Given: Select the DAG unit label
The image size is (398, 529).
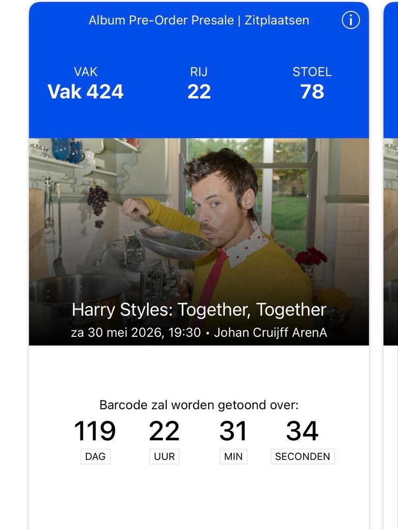Looking at the screenshot, I should (95, 456).
